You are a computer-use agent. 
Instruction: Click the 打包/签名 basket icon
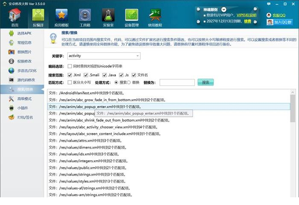[x=11, y=117]
